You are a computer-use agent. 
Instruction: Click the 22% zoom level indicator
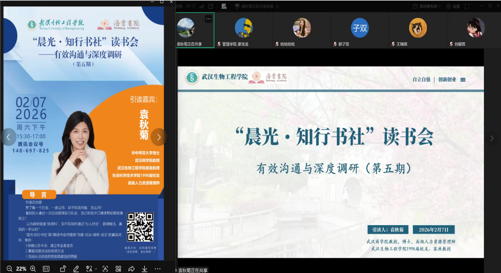pyautogui.click(x=21, y=269)
